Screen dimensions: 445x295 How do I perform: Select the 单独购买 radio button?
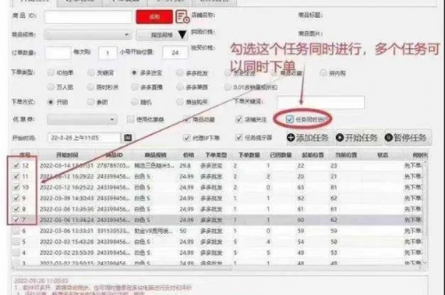(180, 102)
